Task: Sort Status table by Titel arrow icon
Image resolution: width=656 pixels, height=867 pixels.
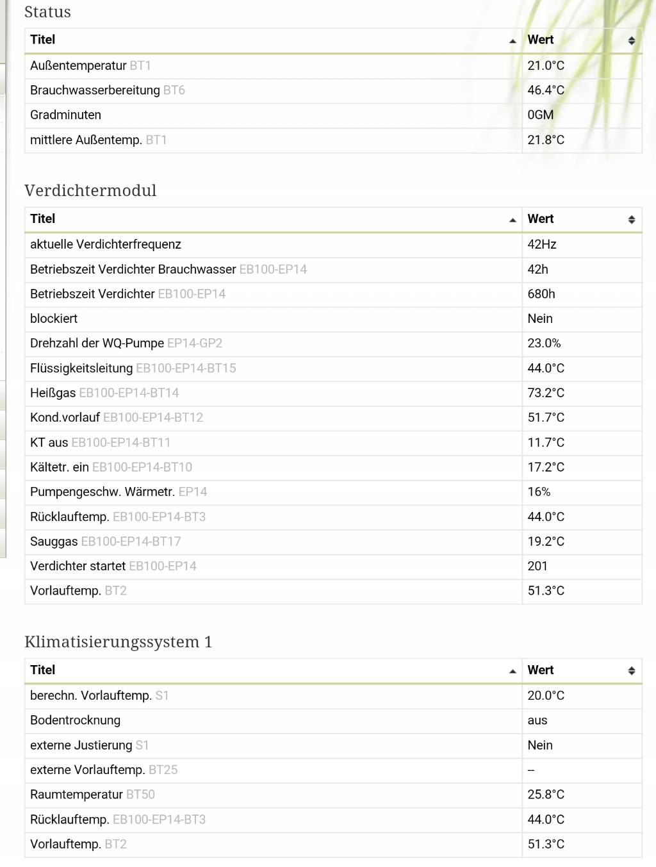Action: pyautogui.click(x=512, y=41)
